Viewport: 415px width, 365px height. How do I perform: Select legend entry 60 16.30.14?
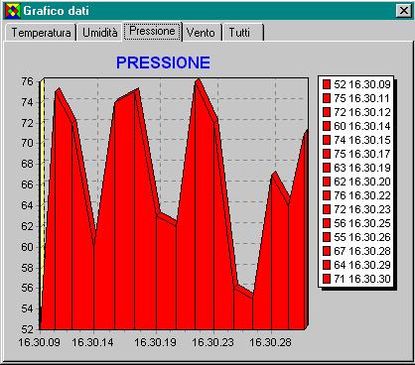click(356, 126)
